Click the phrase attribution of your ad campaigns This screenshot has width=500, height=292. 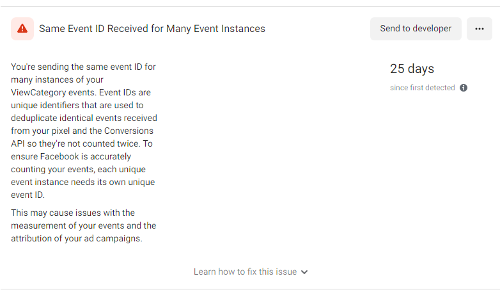[77, 239]
